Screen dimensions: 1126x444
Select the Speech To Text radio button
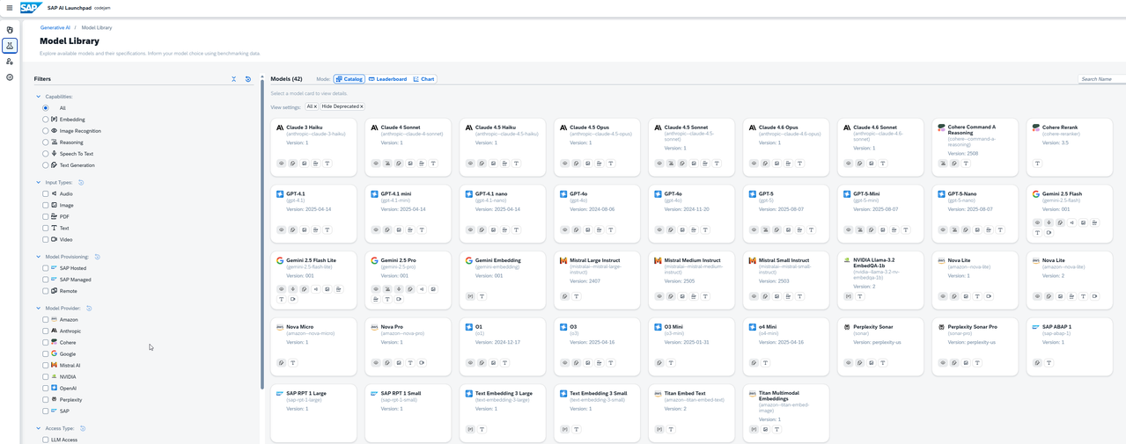(46, 154)
